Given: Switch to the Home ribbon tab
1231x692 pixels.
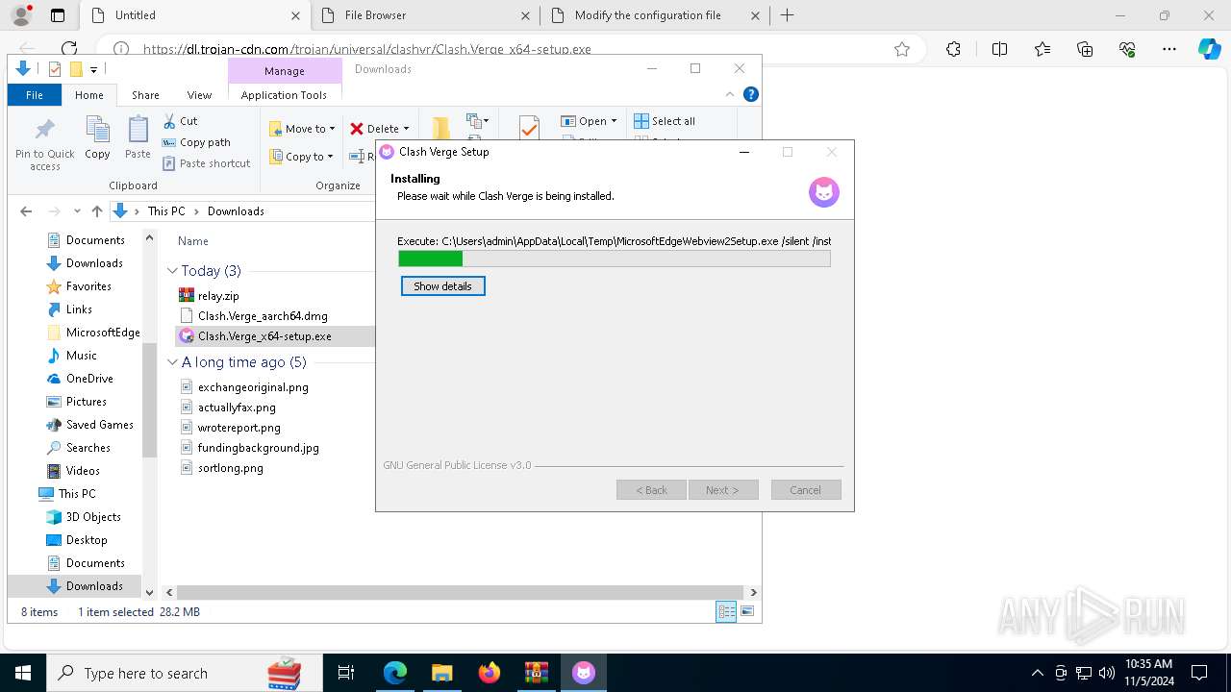Looking at the screenshot, I should 89,95.
